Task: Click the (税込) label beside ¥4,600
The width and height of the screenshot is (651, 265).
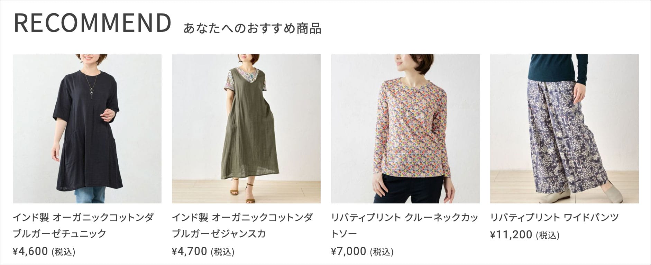Action: point(63,252)
